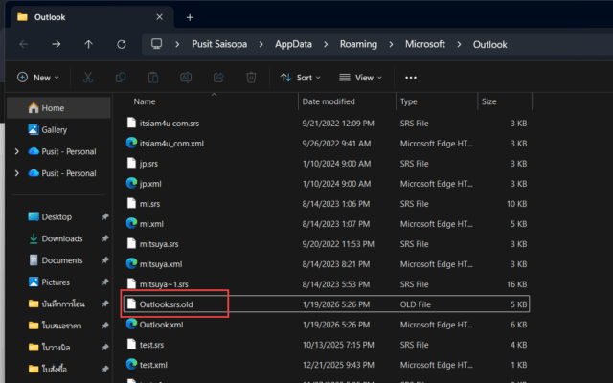This screenshot has height=383, width=613.
Task: Click the Outlook breadcrumb segment
Action: (489, 45)
